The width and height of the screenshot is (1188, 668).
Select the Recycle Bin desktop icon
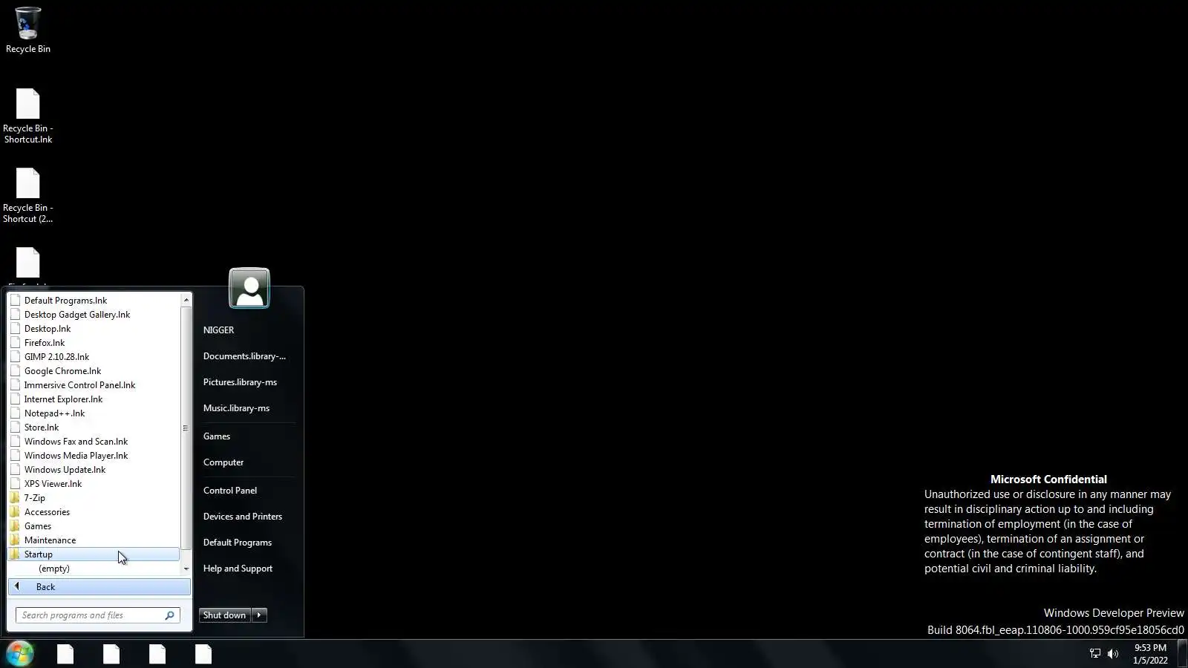pos(28,30)
